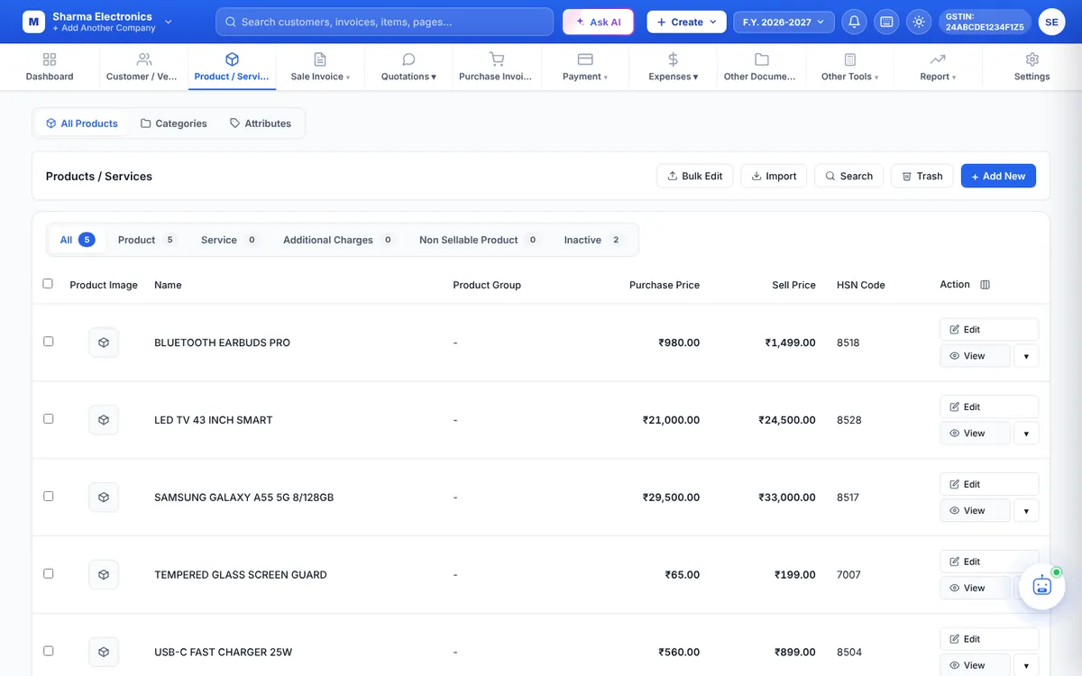Toggle the light/dark theme sun icon
The width and height of the screenshot is (1082, 676).
click(919, 22)
